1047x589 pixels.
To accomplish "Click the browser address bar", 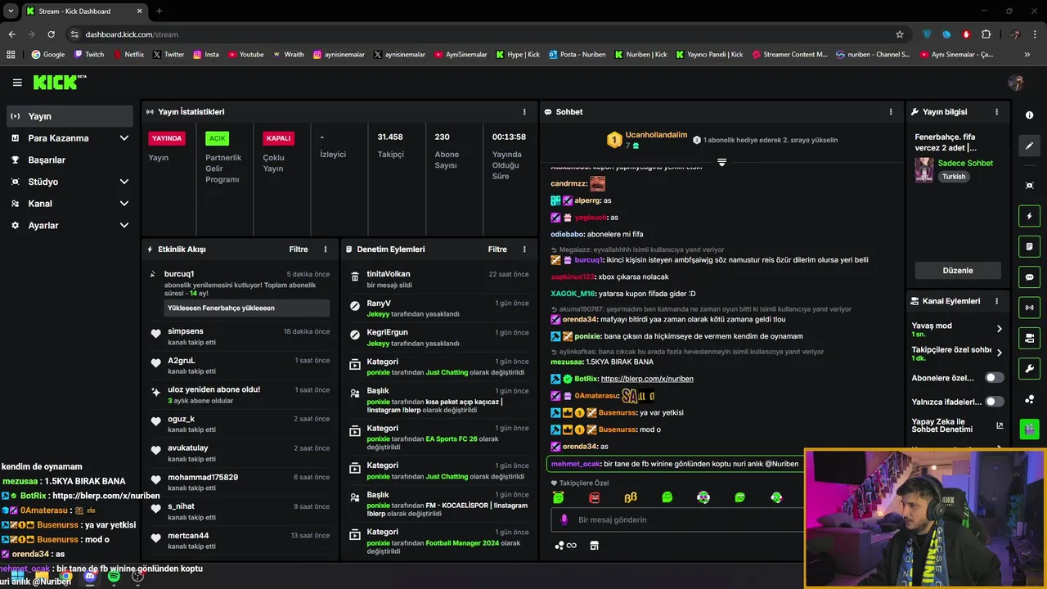I will [x=483, y=34].
